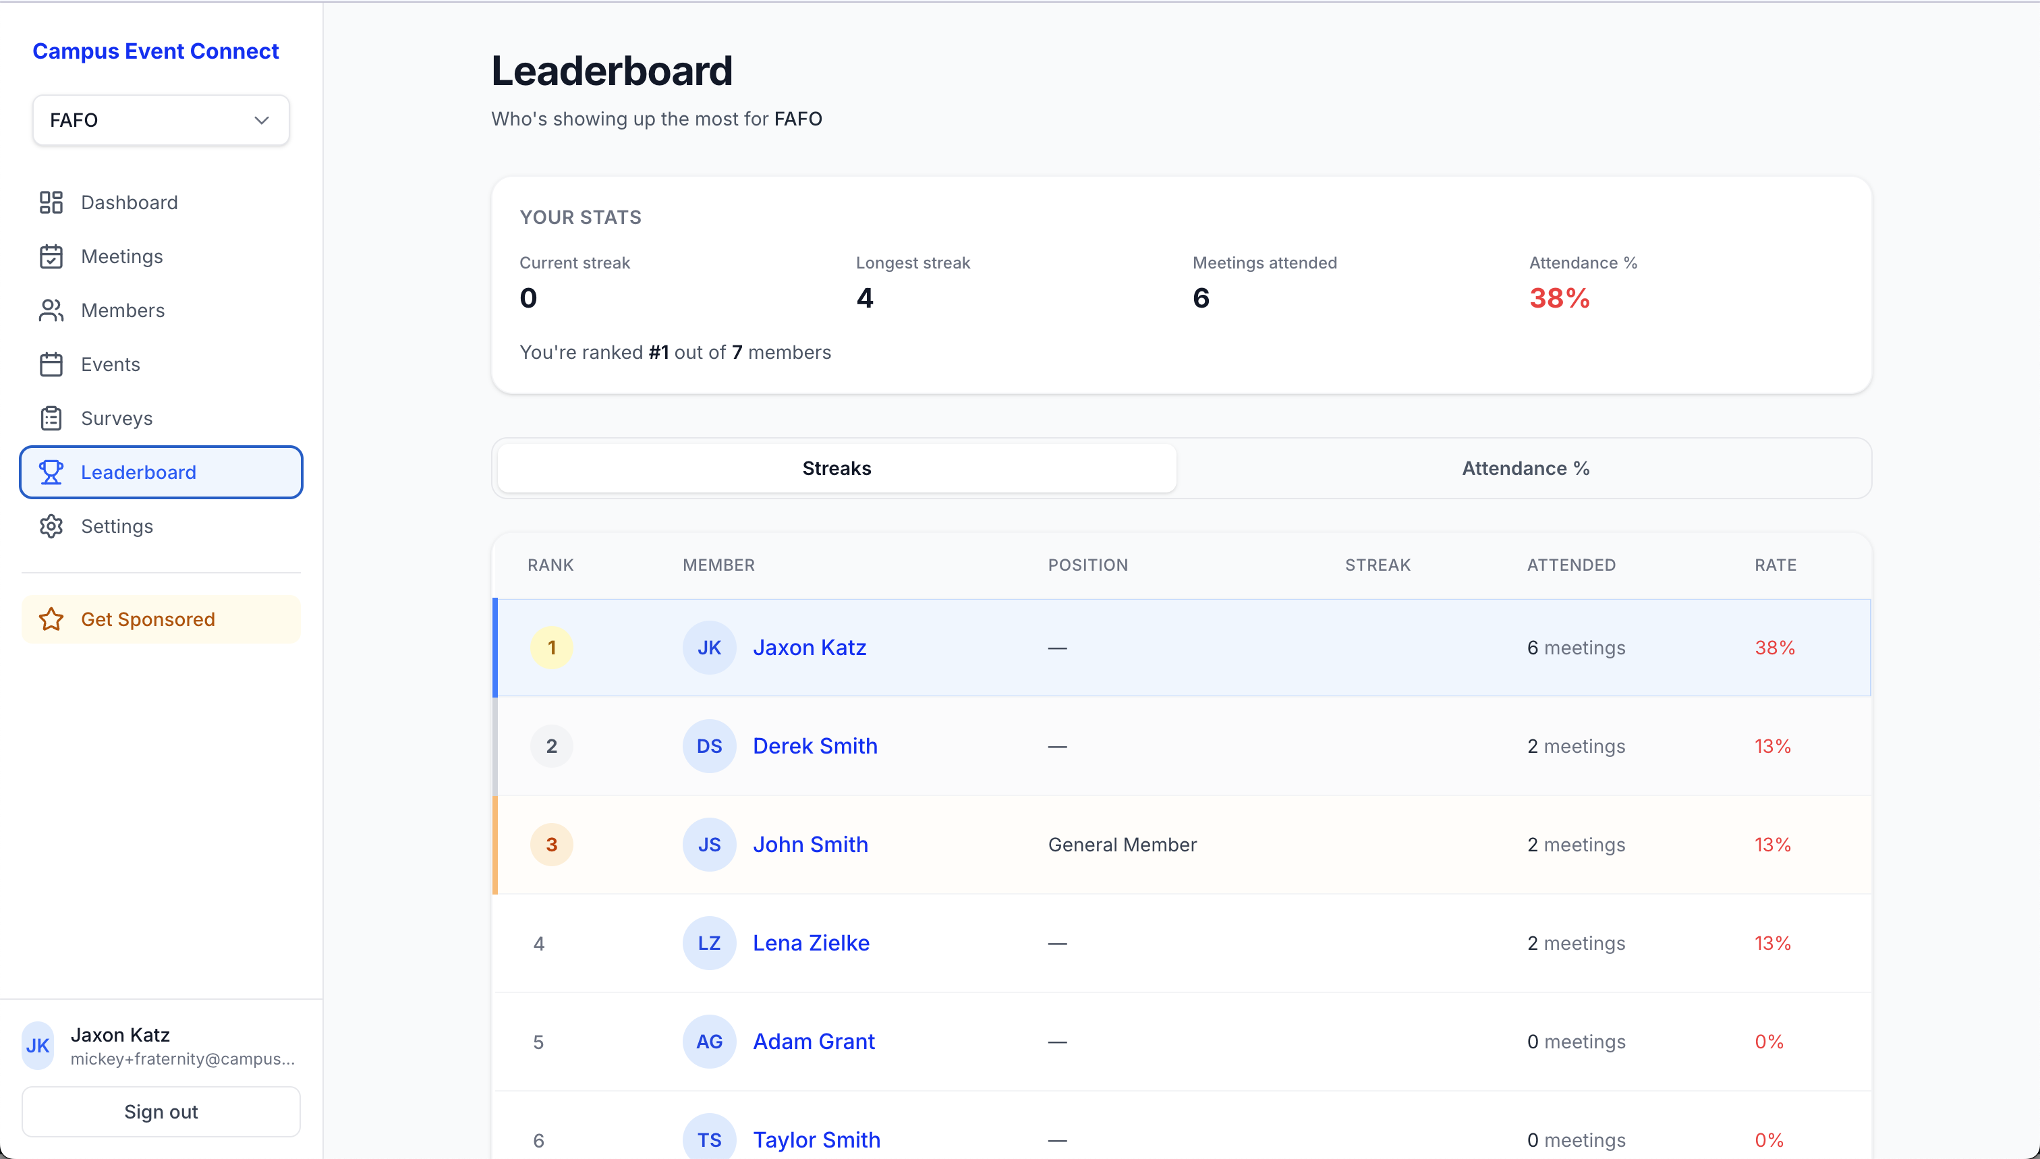
Task: Click John Smith's General Member position
Action: tap(1123, 845)
